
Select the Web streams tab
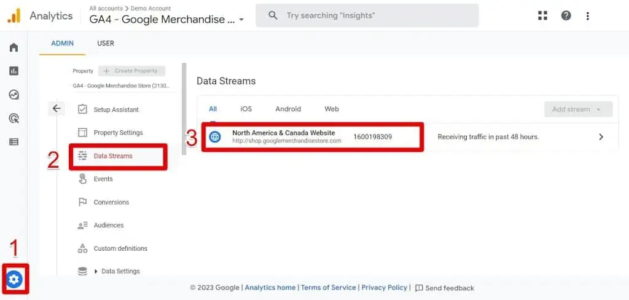point(332,109)
